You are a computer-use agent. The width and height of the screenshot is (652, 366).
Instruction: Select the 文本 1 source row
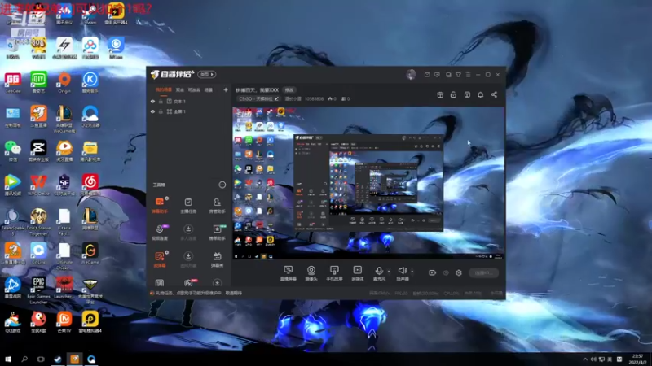click(189, 101)
